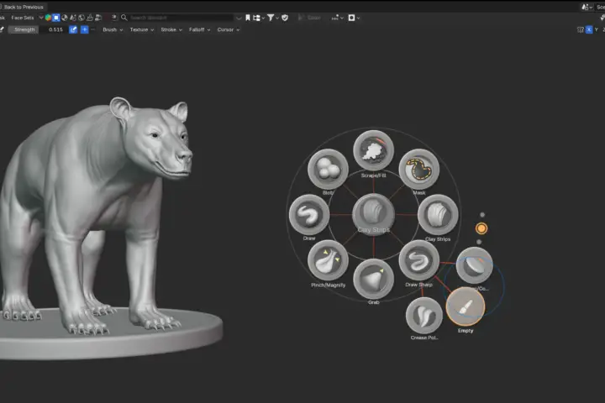Toggle the strength pressure sensitivity button
This screenshot has width=605, height=403.
(x=73, y=29)
